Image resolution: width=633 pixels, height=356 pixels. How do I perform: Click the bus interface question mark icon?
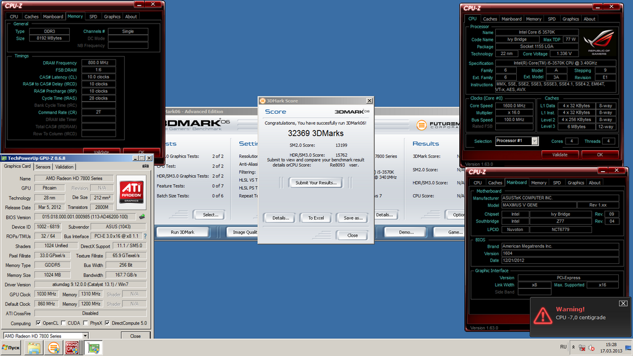pos(145,236)
